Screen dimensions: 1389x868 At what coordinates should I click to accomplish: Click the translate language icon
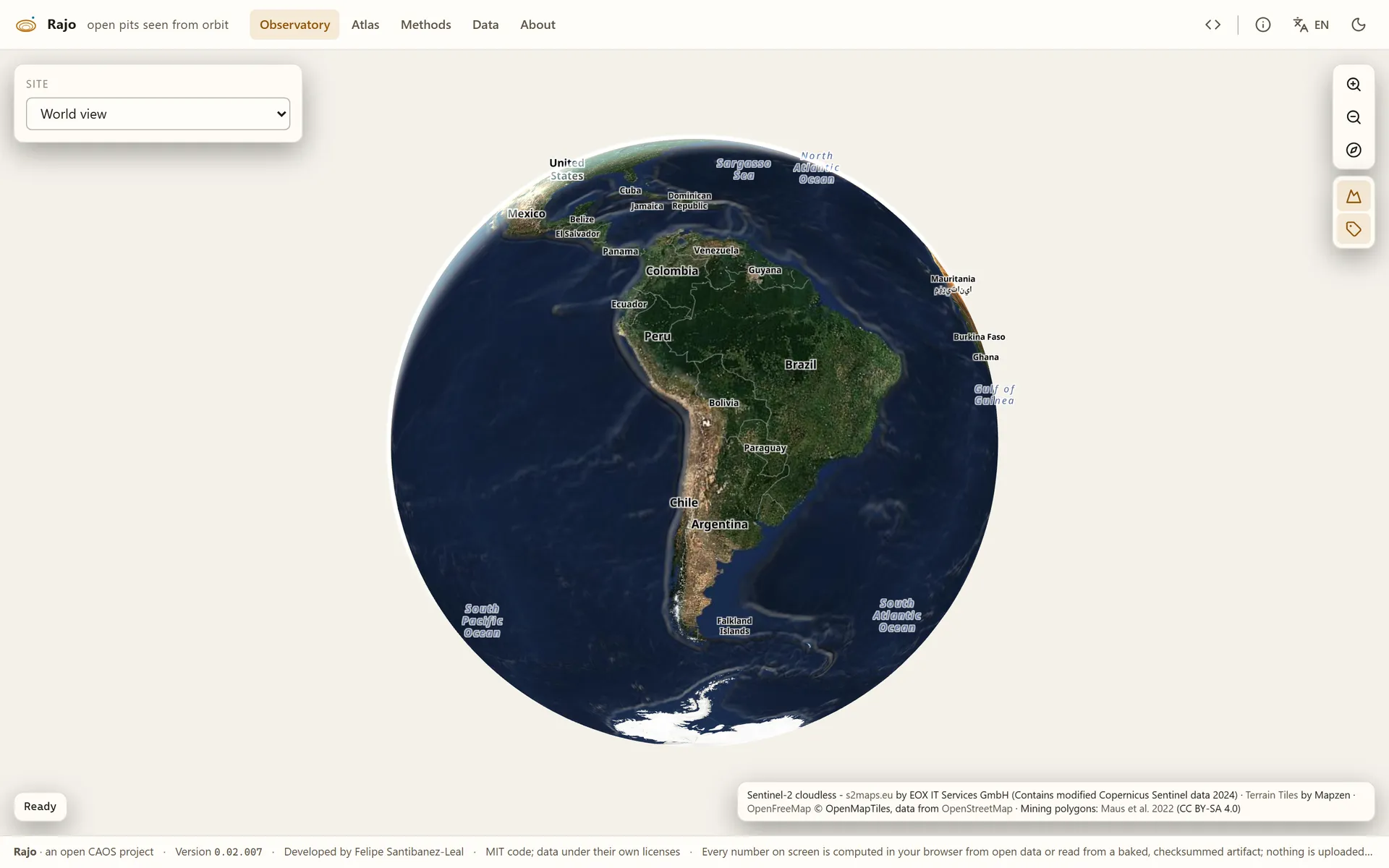pyautogui.click(x=1300, y=25)
